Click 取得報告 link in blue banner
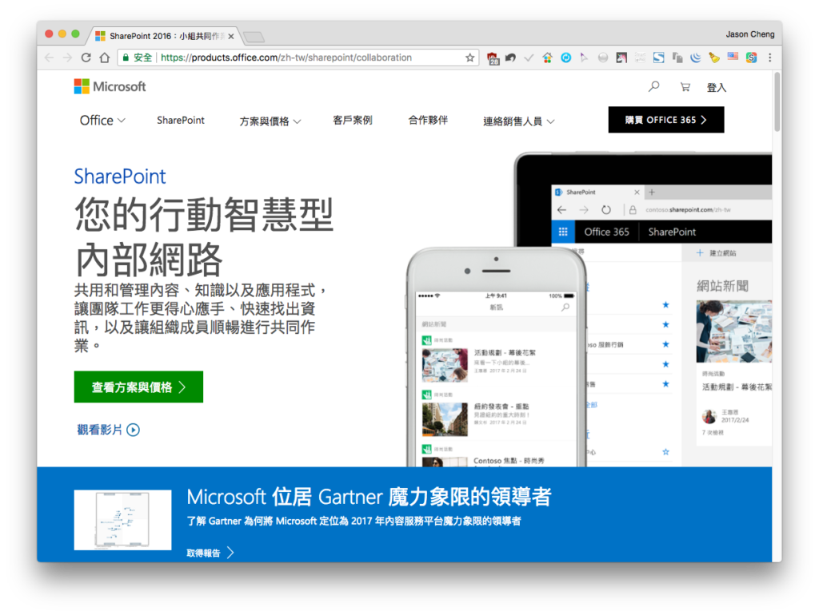819x615 pixels. point(210,553)
